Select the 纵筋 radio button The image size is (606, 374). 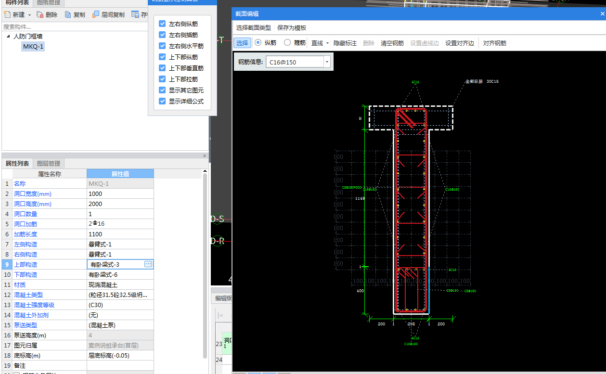(258, 42)
